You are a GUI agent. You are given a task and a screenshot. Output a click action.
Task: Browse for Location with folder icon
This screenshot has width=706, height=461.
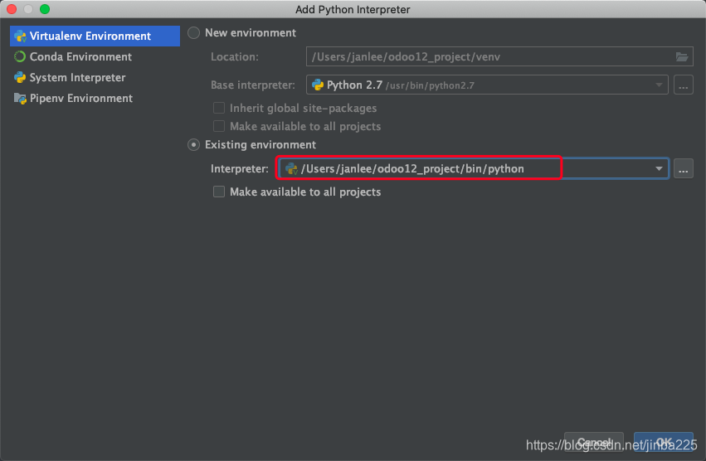pos(682,56)
